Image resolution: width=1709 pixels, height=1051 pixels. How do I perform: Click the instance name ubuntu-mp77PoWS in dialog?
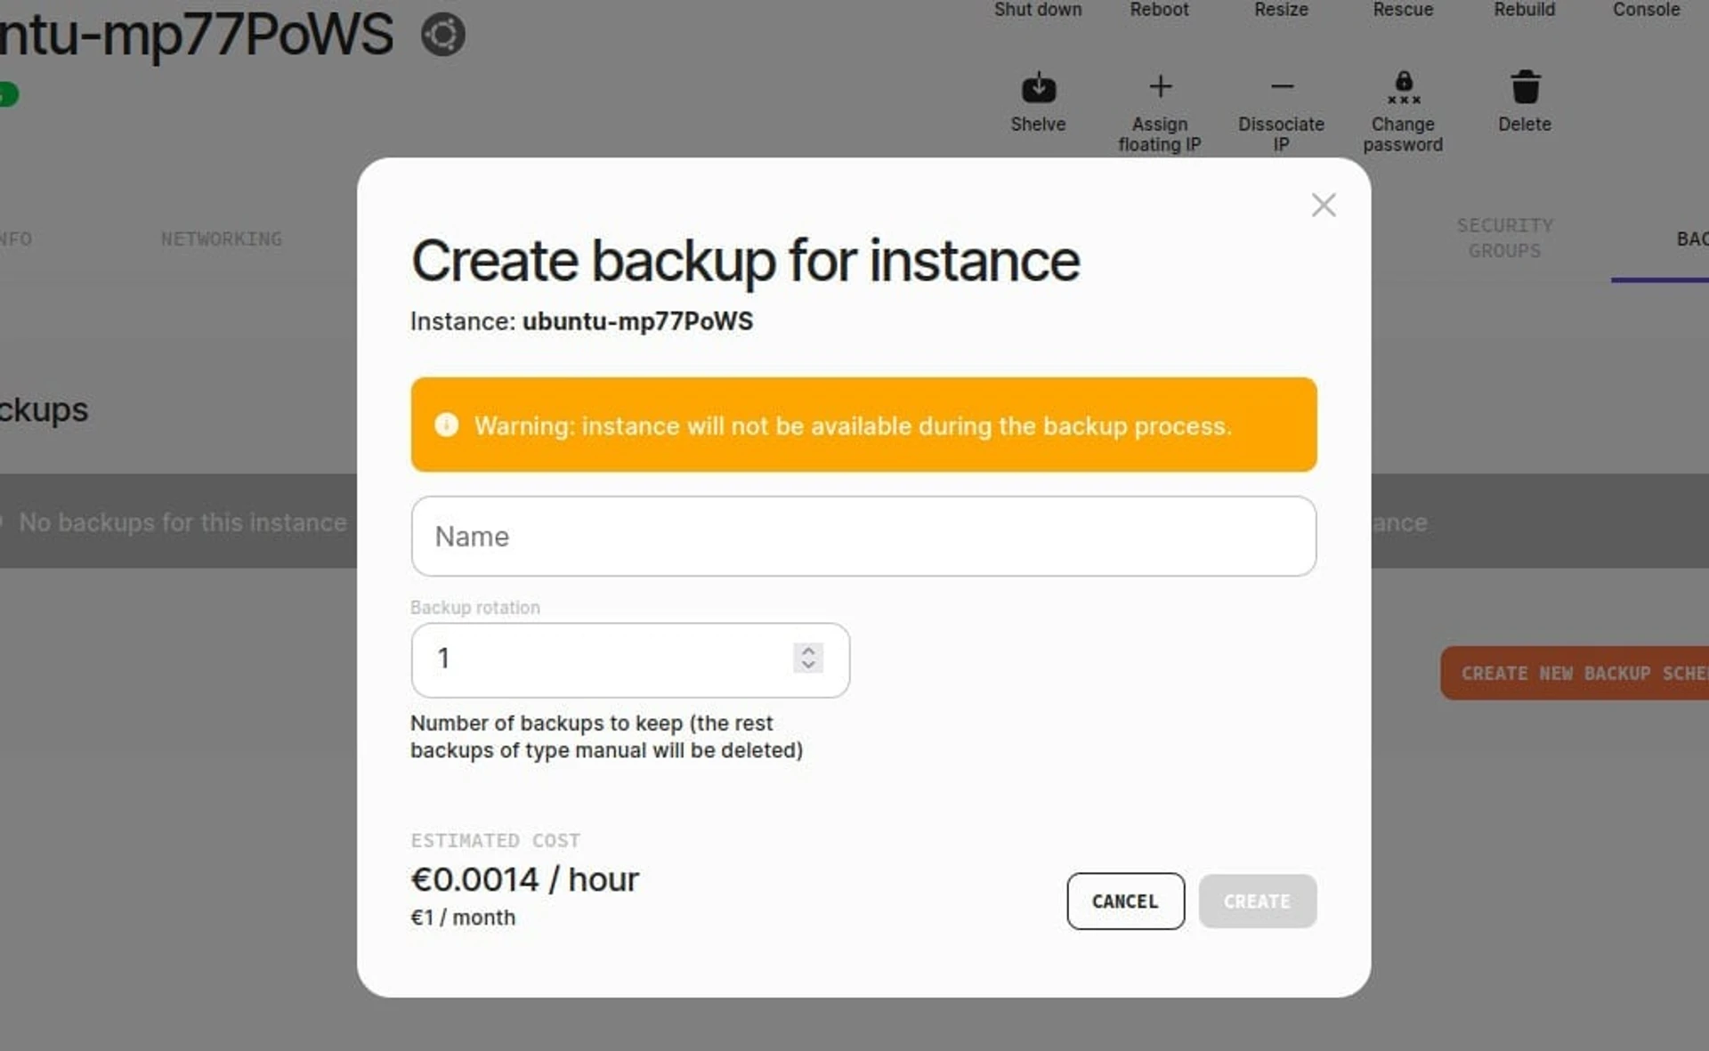[x=637, y=321]
